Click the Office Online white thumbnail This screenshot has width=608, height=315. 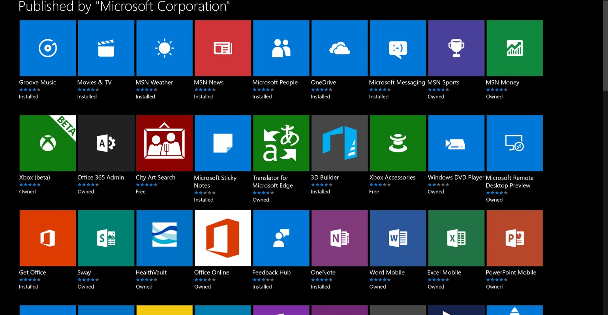[x=223, y=238]
